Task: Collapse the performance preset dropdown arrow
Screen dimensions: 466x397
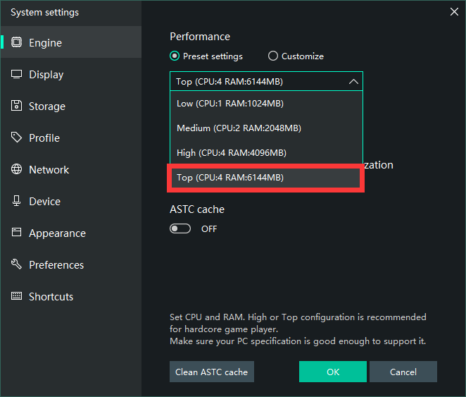Action: pyautogui.click(x=353, y=82)
